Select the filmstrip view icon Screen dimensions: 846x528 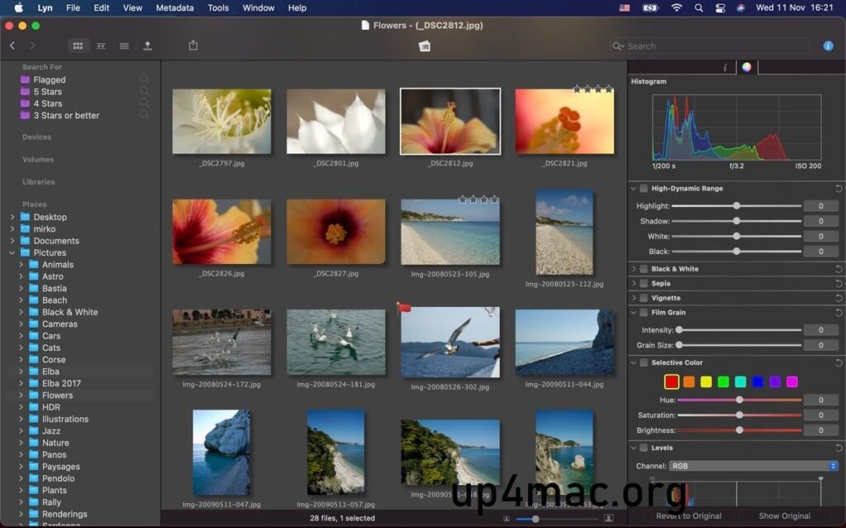(101, 46)
